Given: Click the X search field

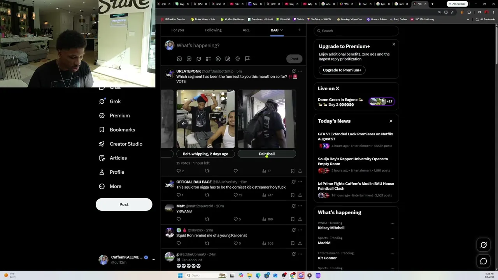Looking at the screenshot, I should [x=356, y=31].
